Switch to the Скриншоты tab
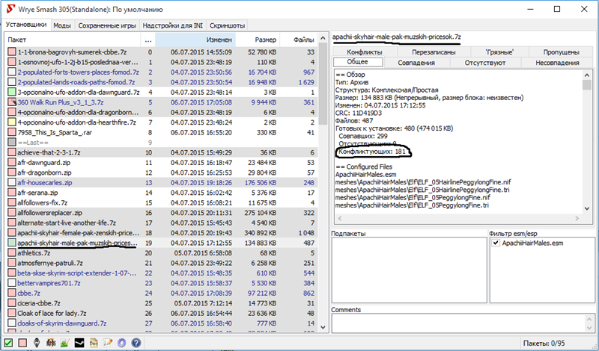Viewport: 599px width, 351px height. (x=227, y=25)
